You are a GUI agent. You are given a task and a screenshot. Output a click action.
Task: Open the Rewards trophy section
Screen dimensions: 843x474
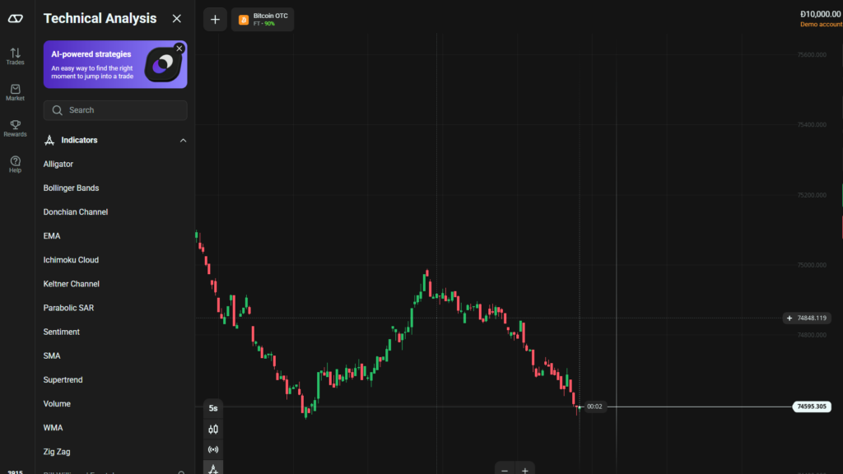coord(15,128)
